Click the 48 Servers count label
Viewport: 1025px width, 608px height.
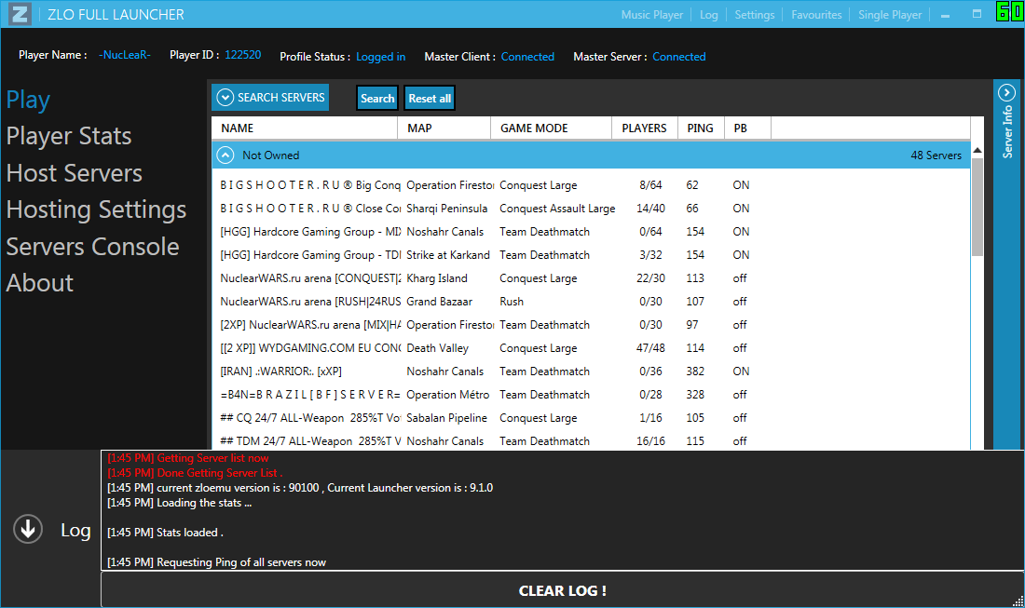[936, 155]
